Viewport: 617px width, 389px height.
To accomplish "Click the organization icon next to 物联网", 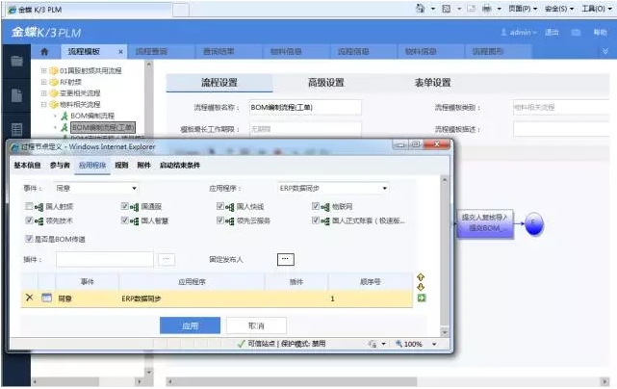I will [325, 207].
